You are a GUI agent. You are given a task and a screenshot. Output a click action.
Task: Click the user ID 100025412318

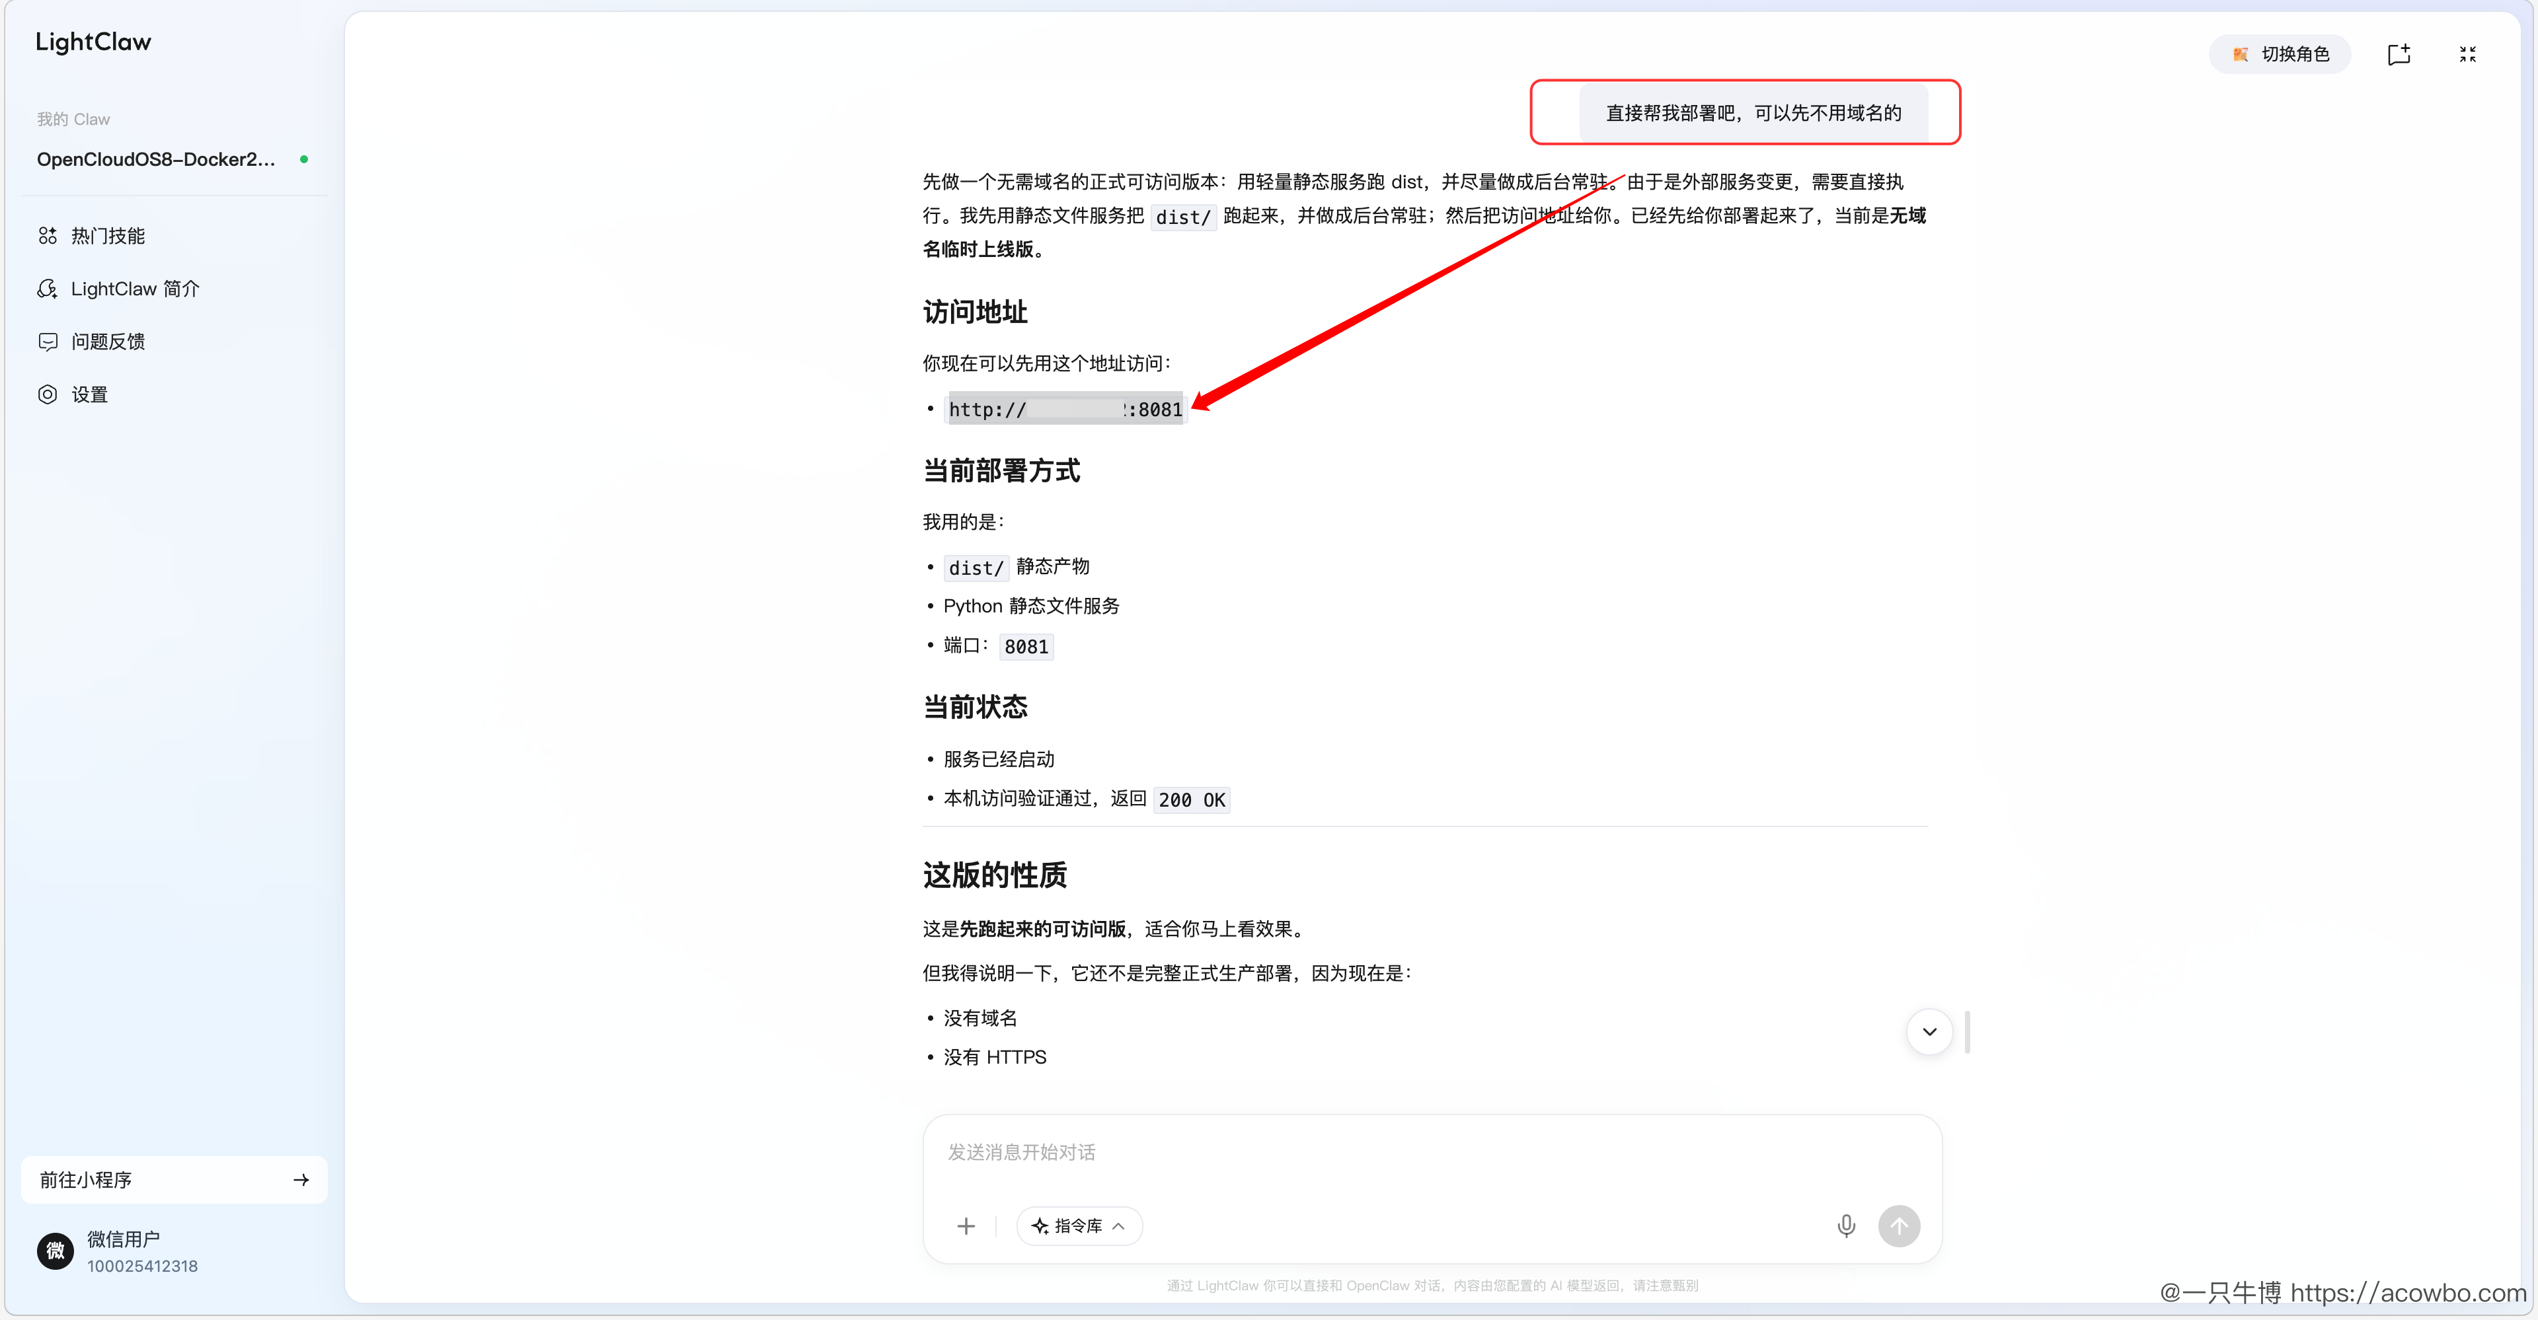pos(142,1266)
